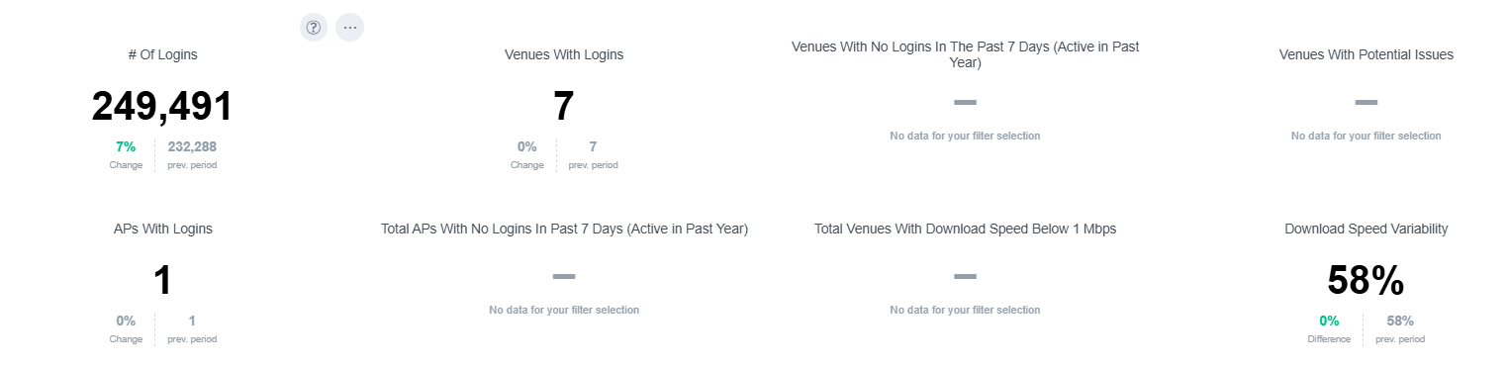Open the help question-mark icon
This screenshot has height=369, width=1508.
tap(314, 28)
